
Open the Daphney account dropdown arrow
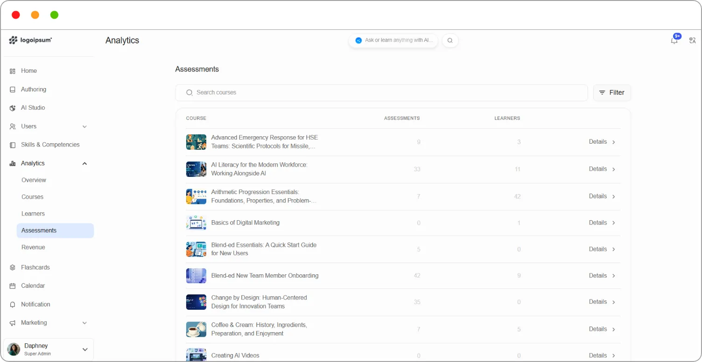(x=85, y=349)
